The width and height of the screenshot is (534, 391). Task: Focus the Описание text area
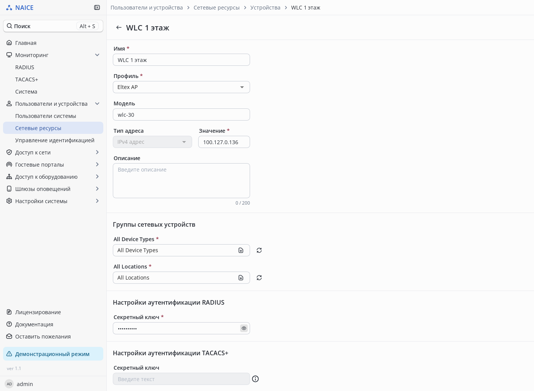(181, 181)
